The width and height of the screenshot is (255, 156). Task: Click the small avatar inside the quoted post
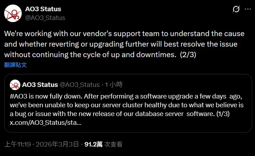[x=14, y=84]
